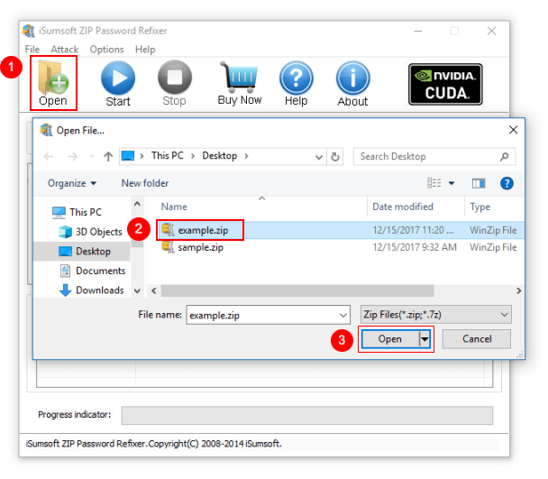
Task: Open the Options menu
Action: point(106,50)
